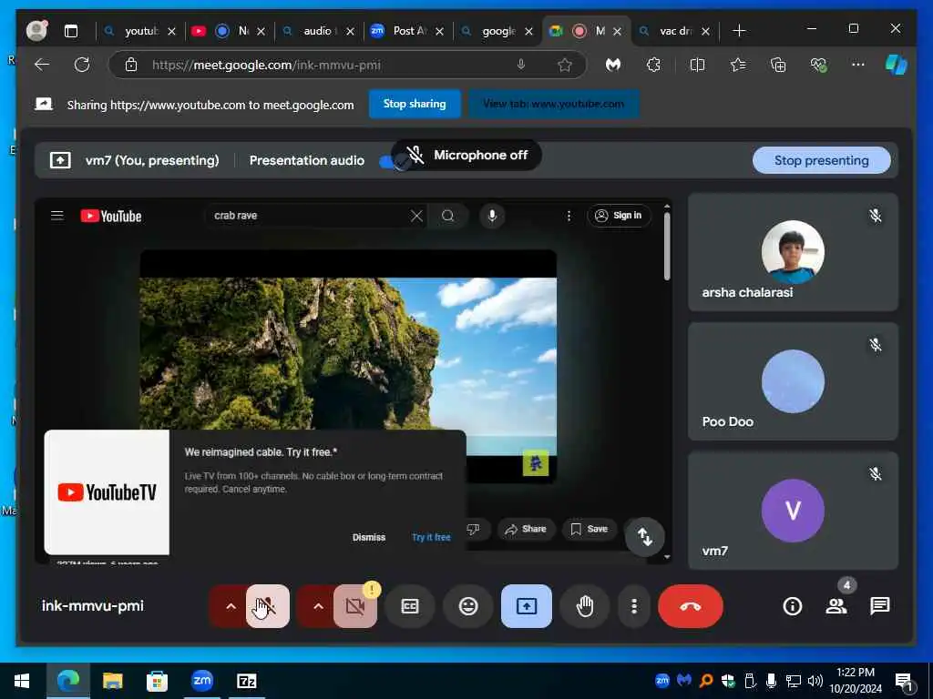Click the present screen button in Meet
The height and width of the screenshot is (699, 933).
tap(527, 606)
